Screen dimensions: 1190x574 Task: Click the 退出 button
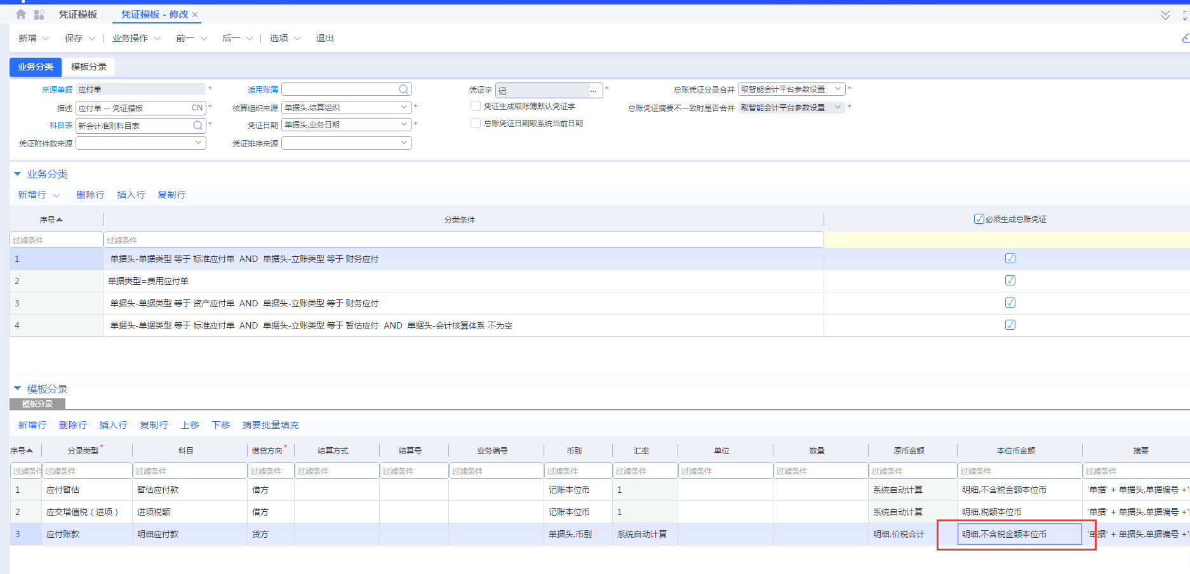click(x=324, y=38)
